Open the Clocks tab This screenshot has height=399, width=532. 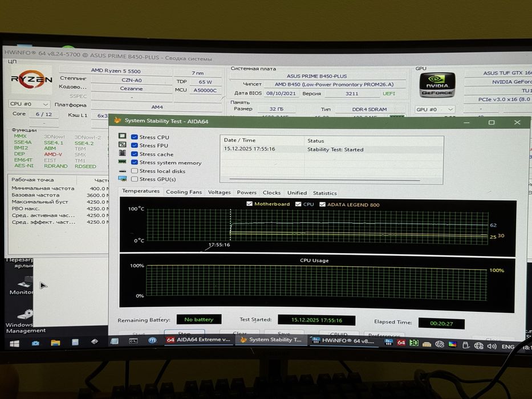point(271,193)
